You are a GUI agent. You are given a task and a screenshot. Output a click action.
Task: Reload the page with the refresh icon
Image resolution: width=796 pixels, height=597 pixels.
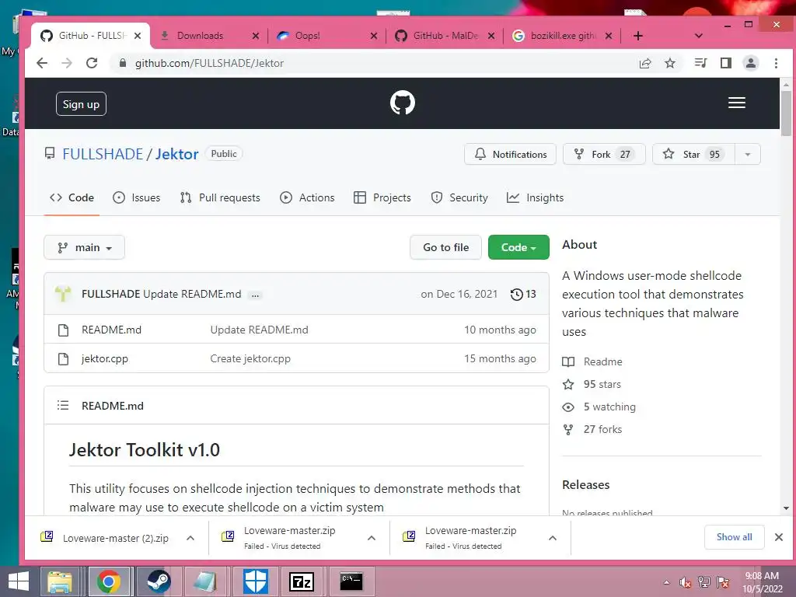[x=92, y=63]
